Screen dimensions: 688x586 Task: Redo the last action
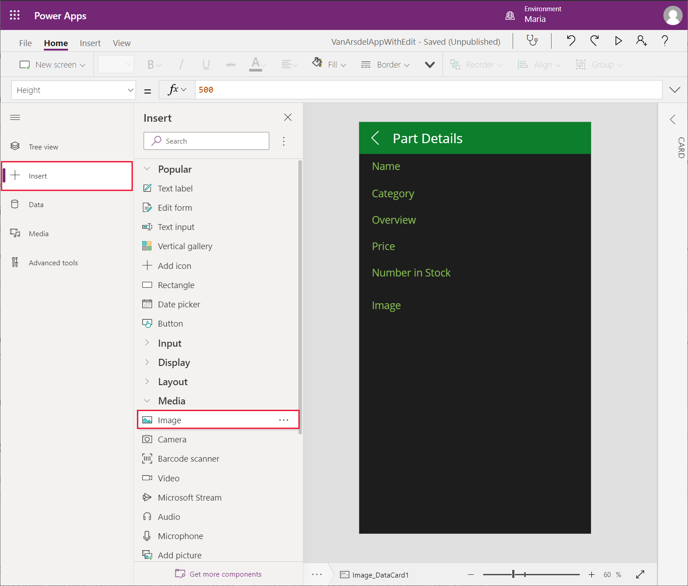(595, 41)
